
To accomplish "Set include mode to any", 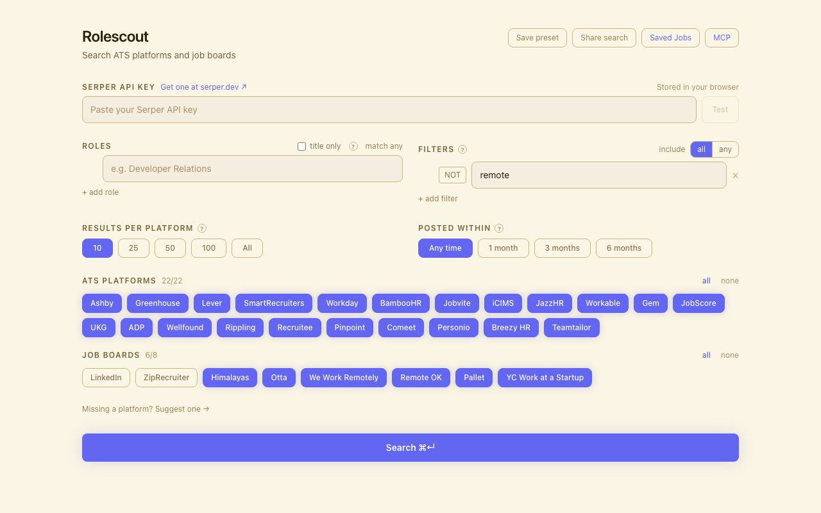I will 725,149.
